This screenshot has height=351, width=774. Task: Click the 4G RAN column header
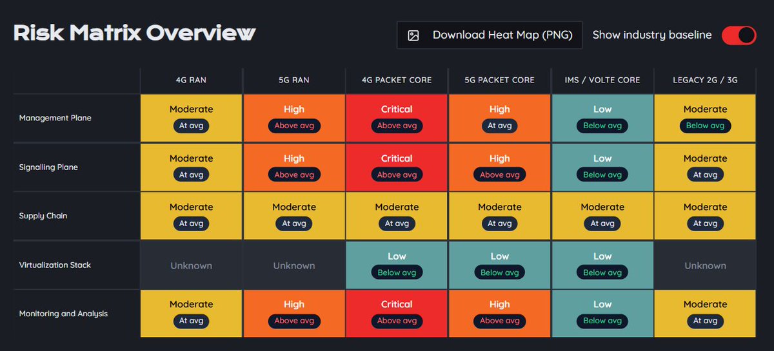coord(192,81)
